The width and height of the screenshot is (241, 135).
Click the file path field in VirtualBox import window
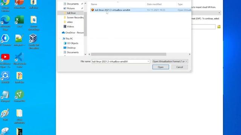click(x=203, y=27)
